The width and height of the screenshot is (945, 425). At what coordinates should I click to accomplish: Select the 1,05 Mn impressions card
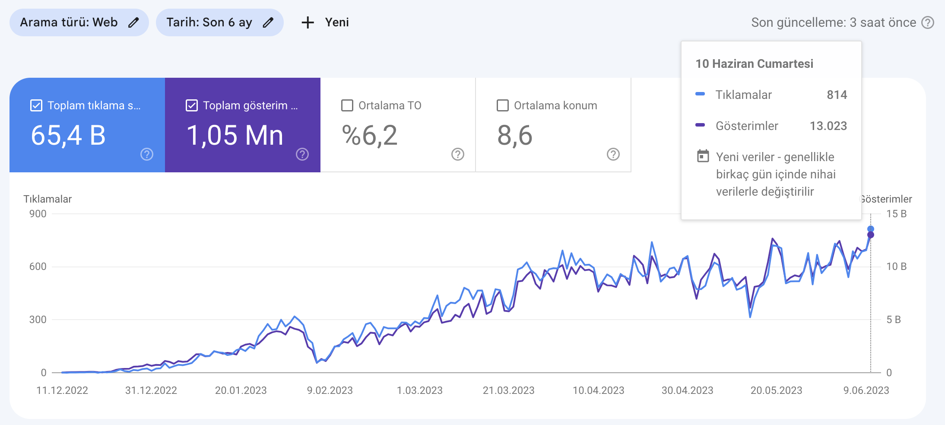pos(243,125)
